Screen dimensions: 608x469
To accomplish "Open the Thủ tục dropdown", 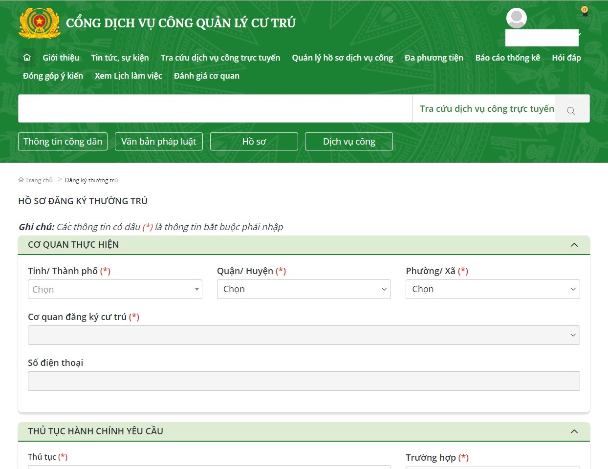I will point(209,467).
